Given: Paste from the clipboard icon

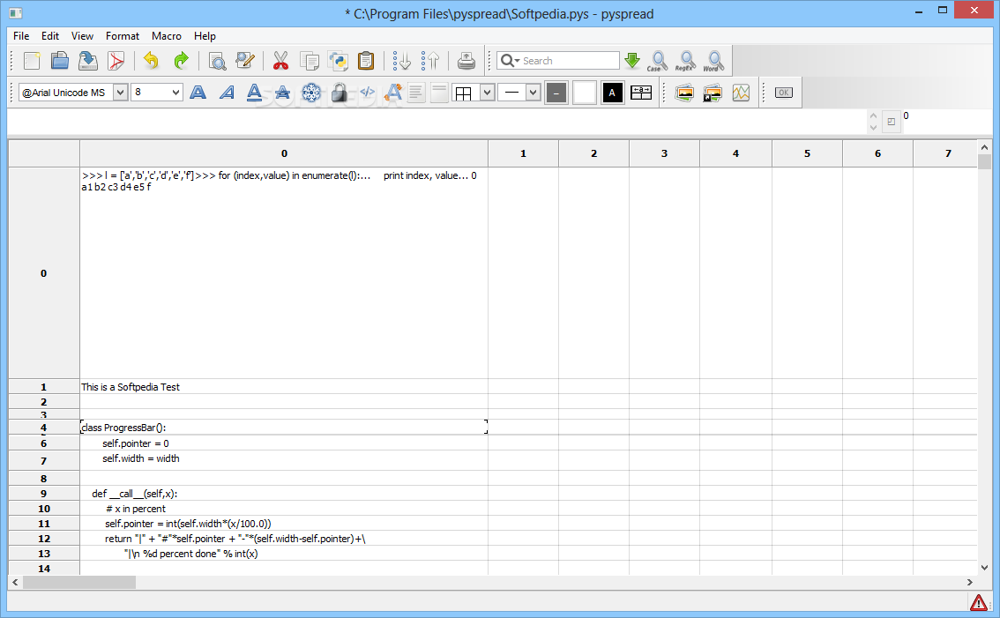Looking at the screenshot, I should (366, 61).
